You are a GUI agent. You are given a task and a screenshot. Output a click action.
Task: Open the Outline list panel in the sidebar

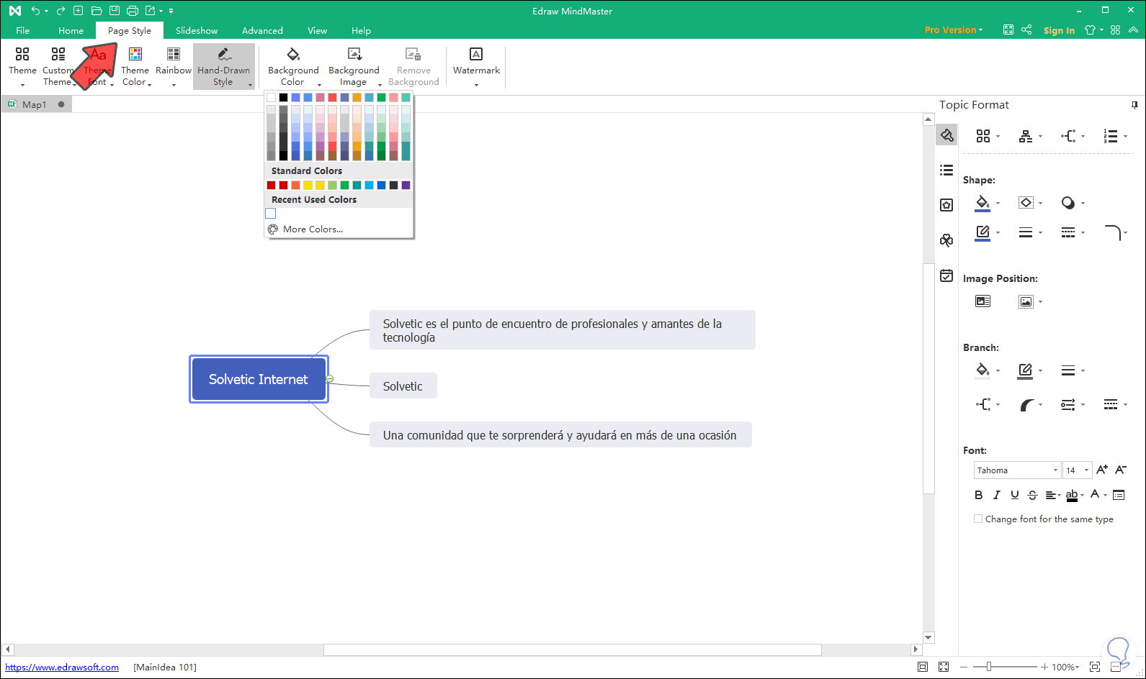click(x=946, y=170)
